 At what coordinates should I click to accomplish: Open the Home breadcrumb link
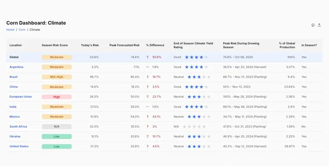click(x=10, y=30)
